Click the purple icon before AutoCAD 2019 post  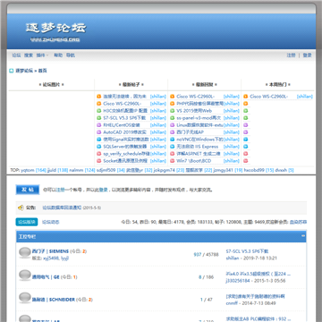pyautogui.click(x=99, y=132)
